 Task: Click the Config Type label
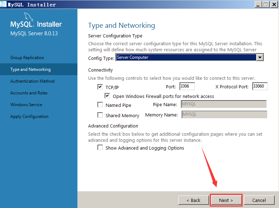pos(101,58)
